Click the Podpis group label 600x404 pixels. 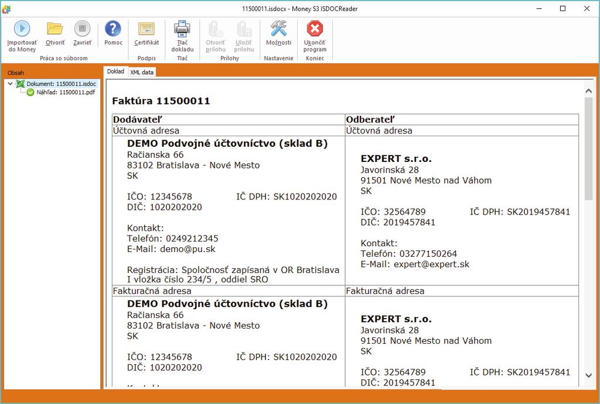tap(146, 58)
